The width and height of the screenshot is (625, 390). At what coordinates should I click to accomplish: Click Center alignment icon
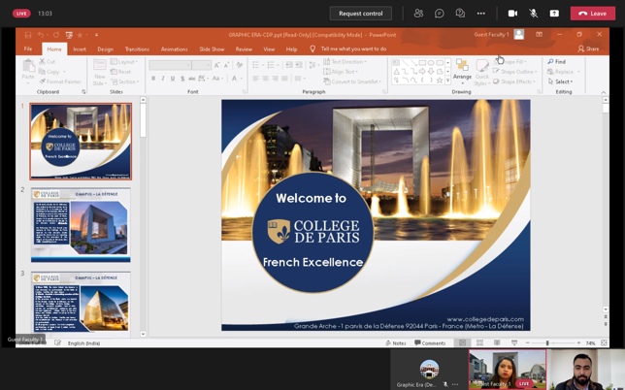click(265, 79)
